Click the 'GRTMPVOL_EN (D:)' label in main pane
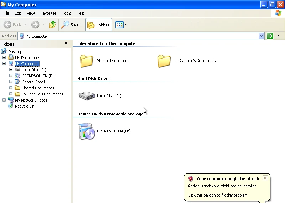 coord(114,131)
